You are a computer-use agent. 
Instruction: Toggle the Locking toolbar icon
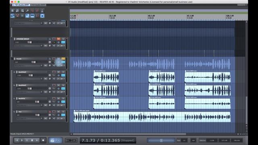[42, 16]
